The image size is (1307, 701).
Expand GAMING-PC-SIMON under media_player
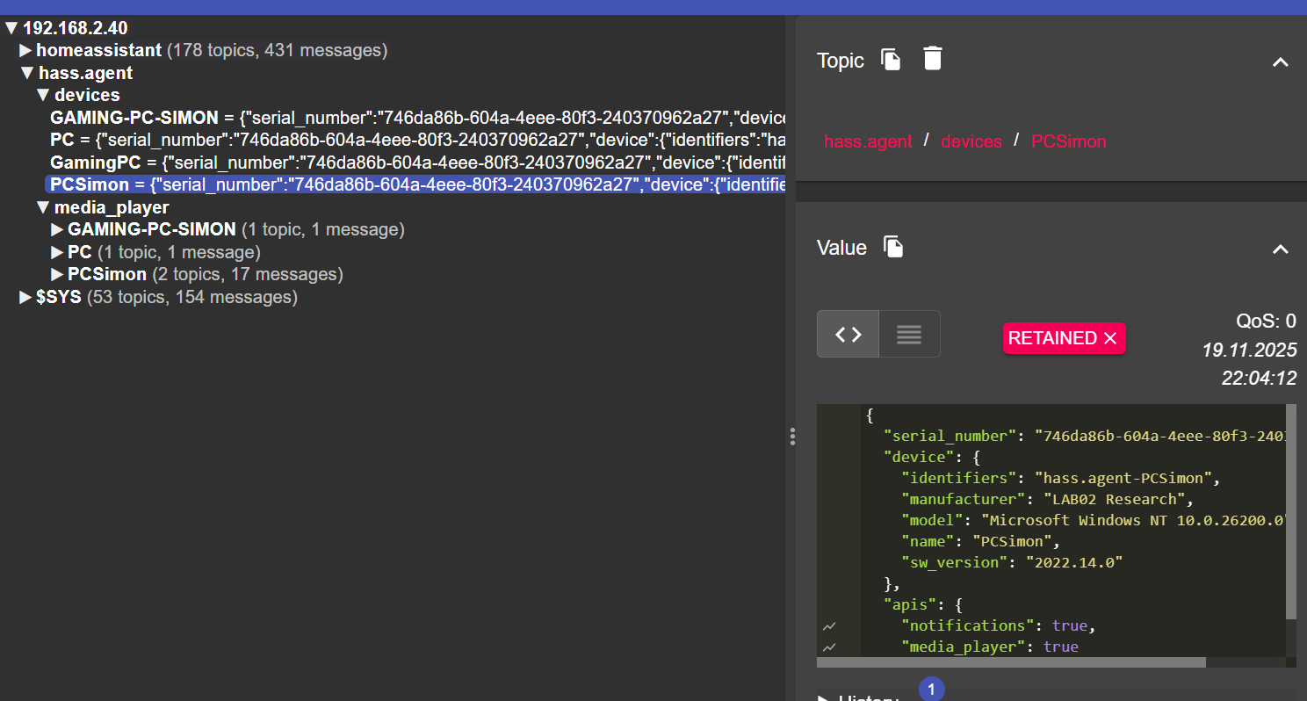tap(58, 229)
